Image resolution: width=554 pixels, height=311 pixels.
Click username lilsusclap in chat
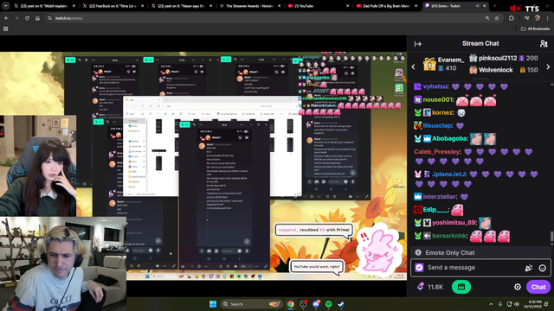(x=437, y=125)
